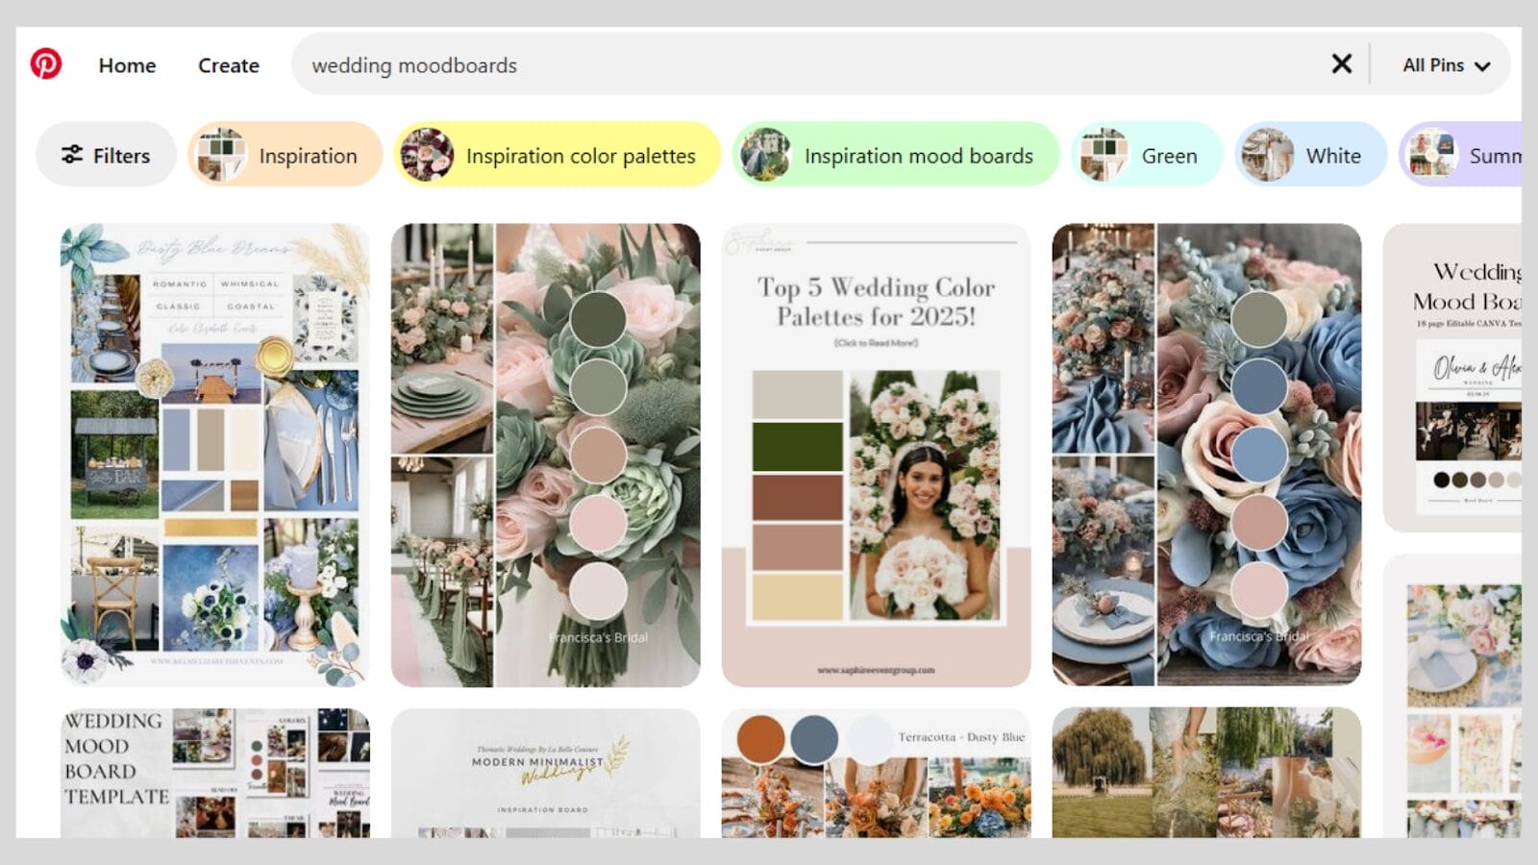Click the Create menu item
This screenshot has width=1538, height=865.
(x=228, y=64)
